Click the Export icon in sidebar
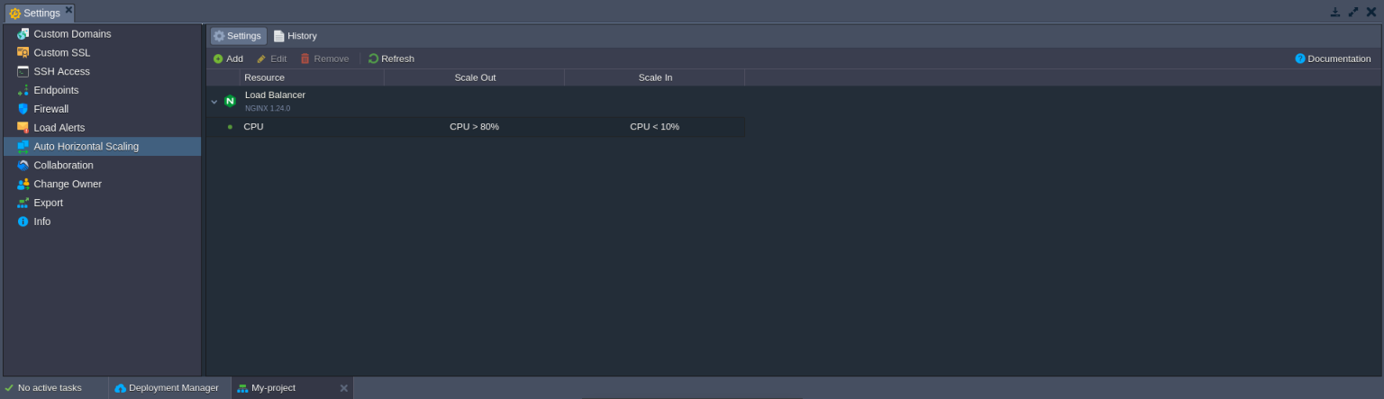The image size is (1384, 399). pyautogui.click(x=23, y=203)
